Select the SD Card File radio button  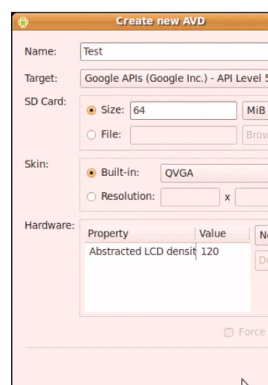click(x=91, y=135)
